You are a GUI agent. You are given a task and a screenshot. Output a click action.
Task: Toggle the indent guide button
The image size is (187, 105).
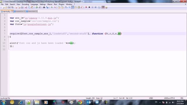tap(72, 7)
